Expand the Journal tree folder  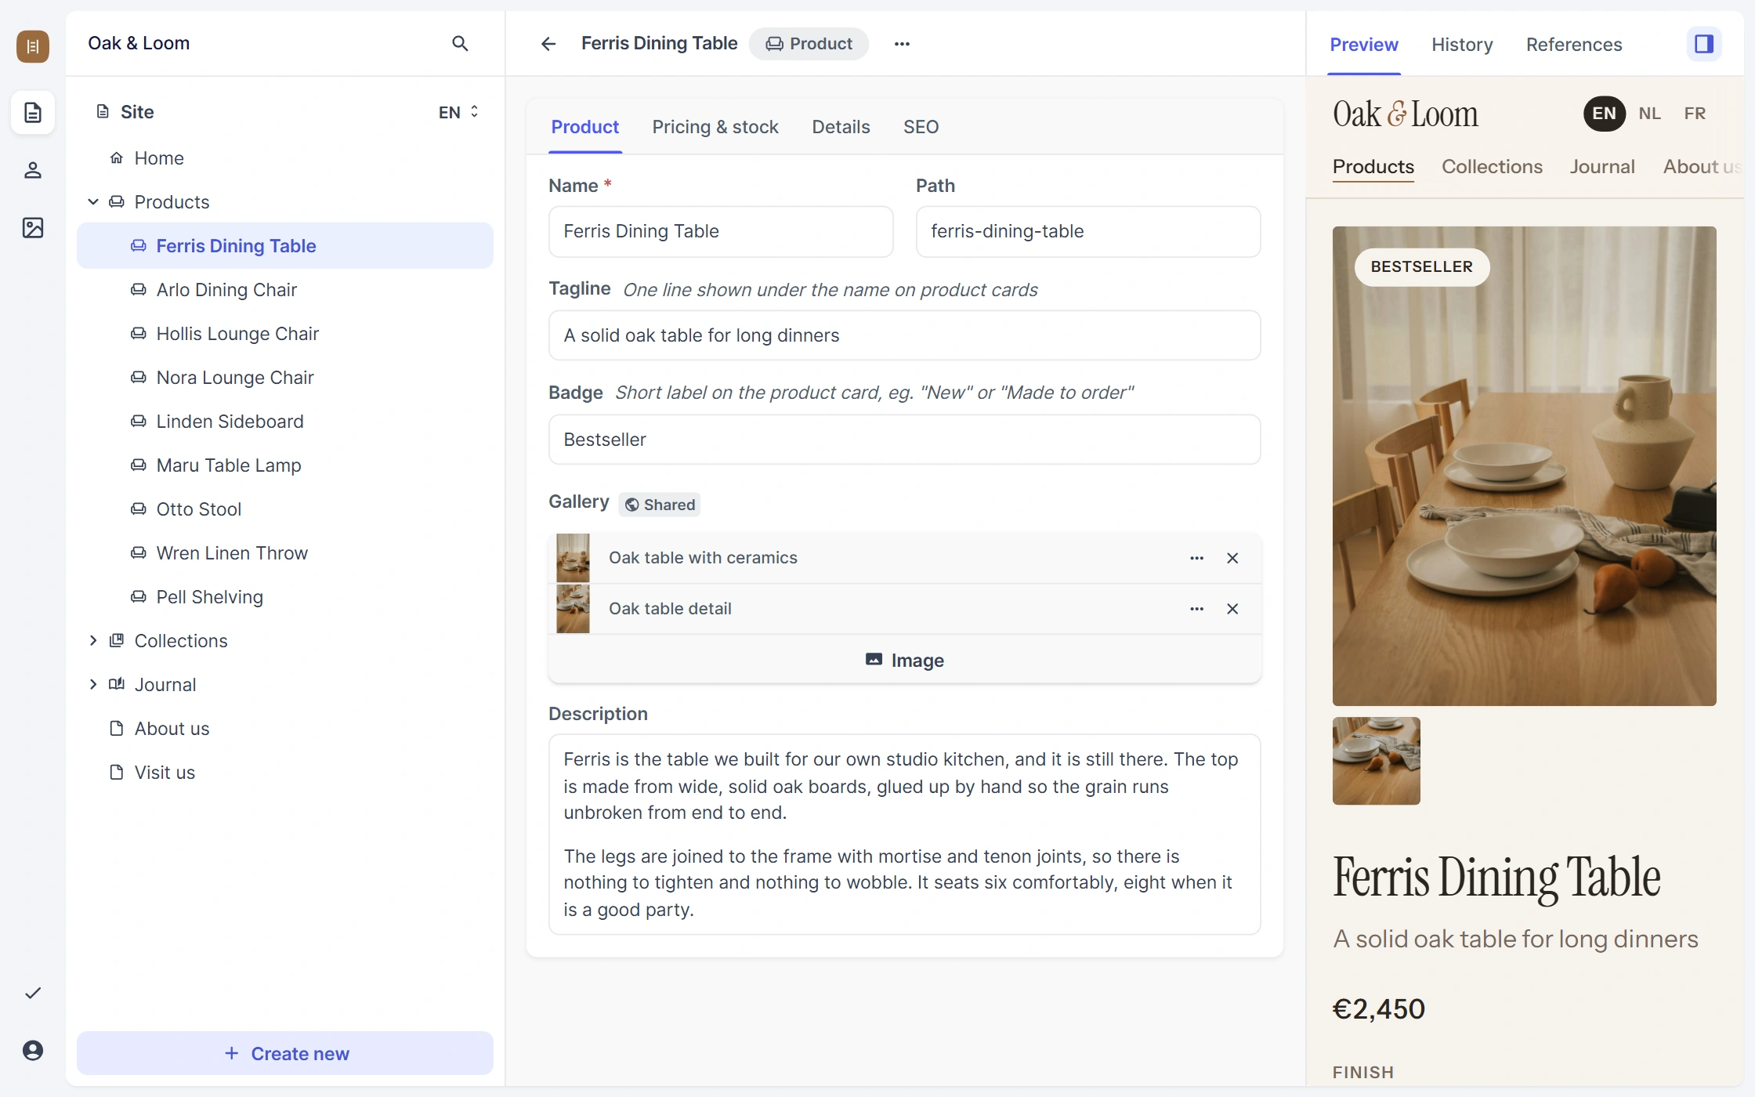click(93, 685)
